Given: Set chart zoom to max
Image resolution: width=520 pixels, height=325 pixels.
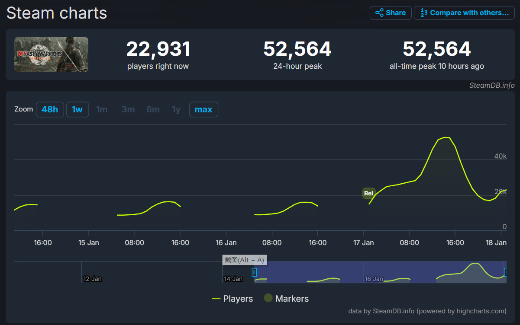Looking at the screenshot, I should (x=203, y=109).
